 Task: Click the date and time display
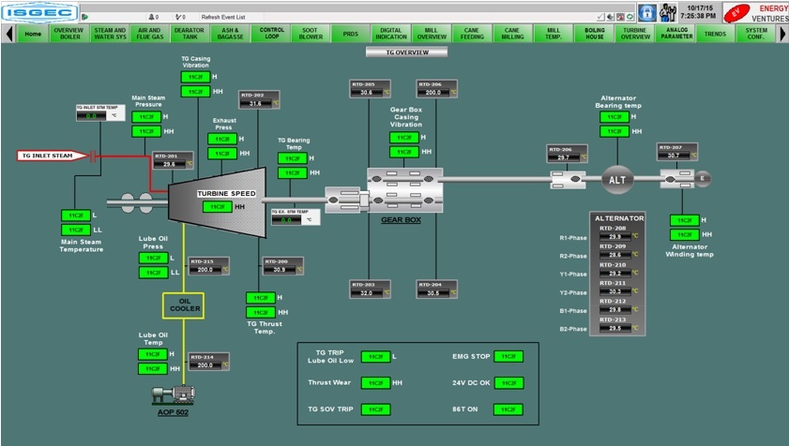698,12
